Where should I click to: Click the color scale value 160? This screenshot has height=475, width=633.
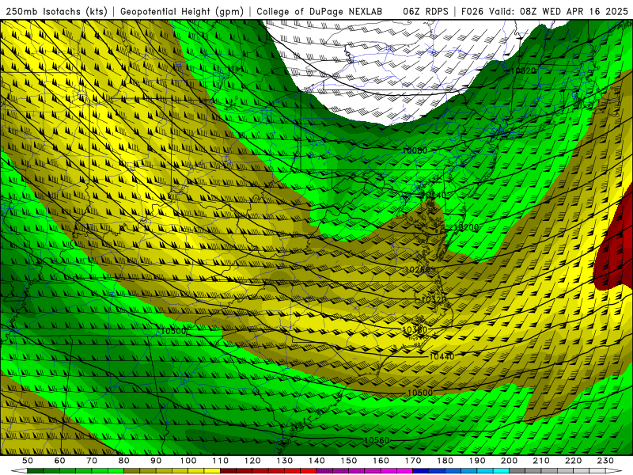click(x=381, y=461)
